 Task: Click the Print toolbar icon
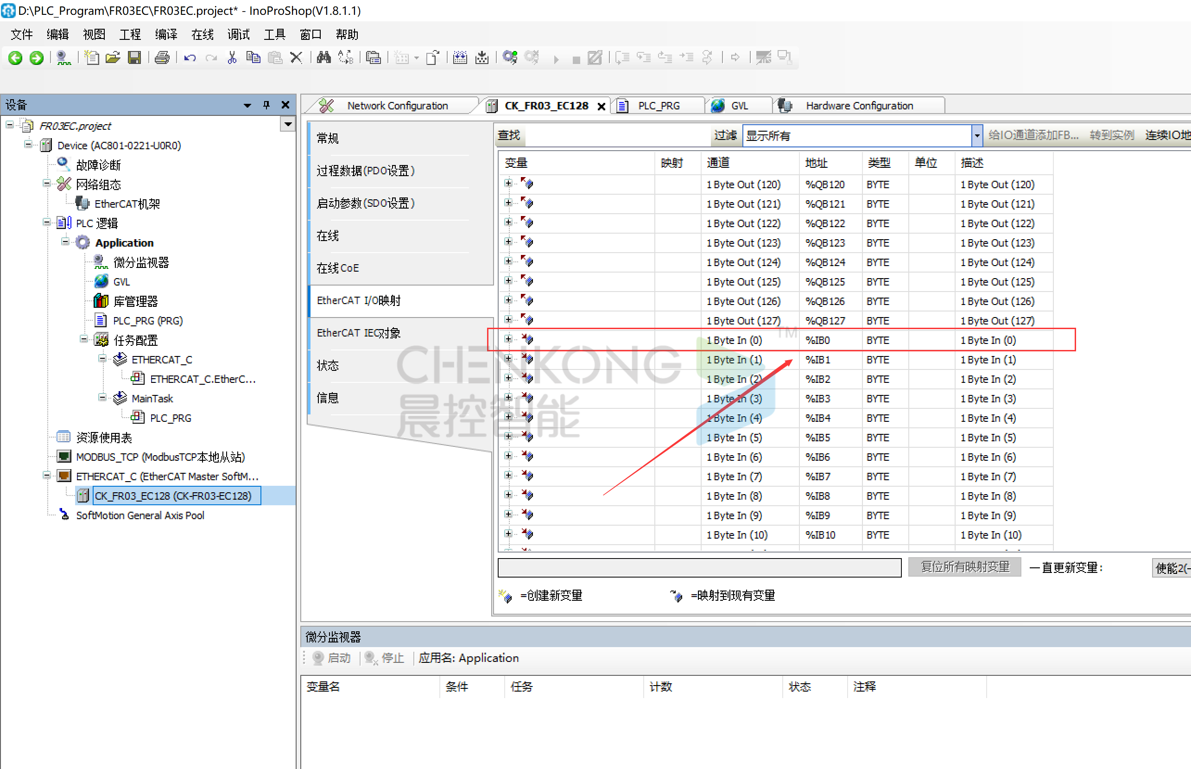tap(162, 58)
